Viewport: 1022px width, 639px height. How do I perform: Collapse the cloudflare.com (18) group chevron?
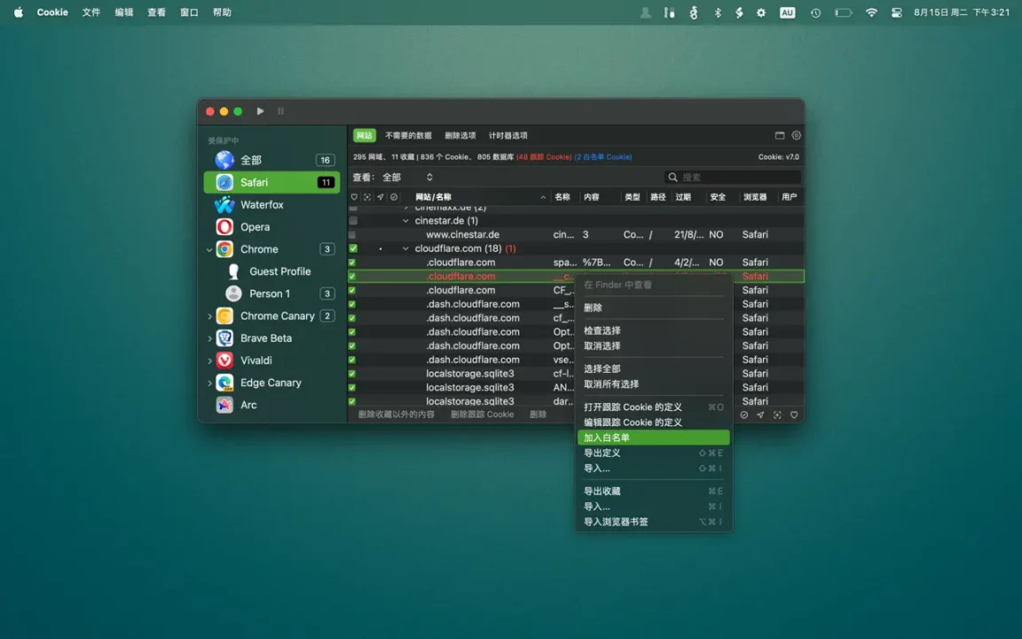406,248
